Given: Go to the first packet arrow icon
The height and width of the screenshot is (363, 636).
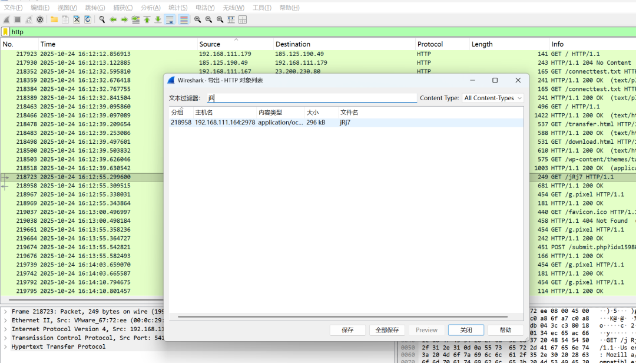Looking at the screenshot, I should pos(147,19).
